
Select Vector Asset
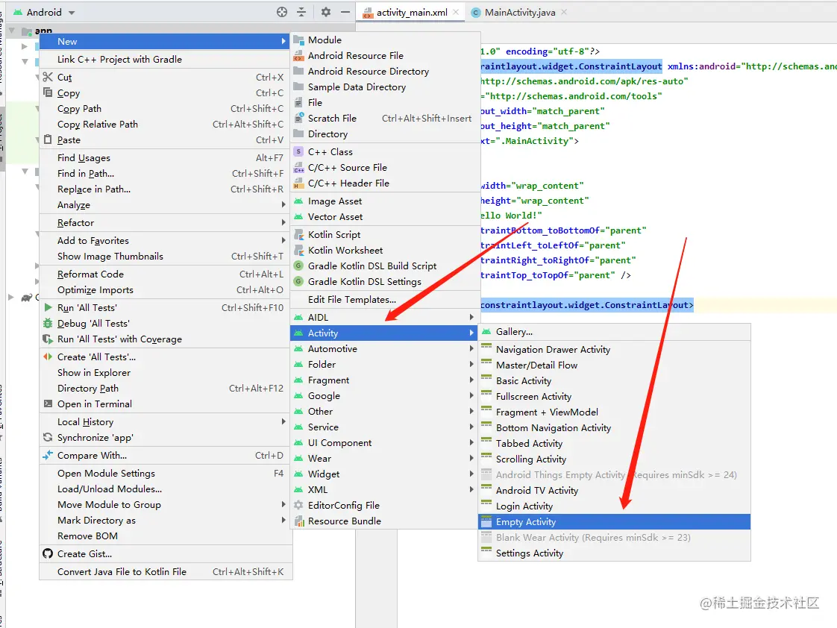pyautogui.click(x=384, y=216)
